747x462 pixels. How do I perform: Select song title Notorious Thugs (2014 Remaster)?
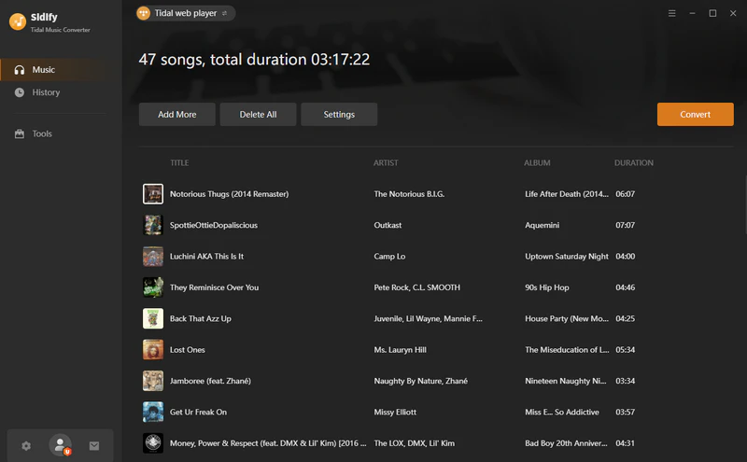pyautogui.click(x=229, y=194)
